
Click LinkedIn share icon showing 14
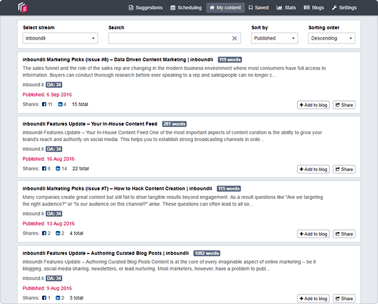[58, 169]
